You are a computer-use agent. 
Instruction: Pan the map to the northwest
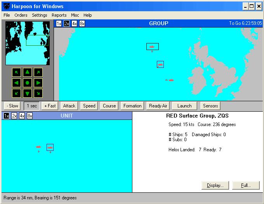point(16,72)
